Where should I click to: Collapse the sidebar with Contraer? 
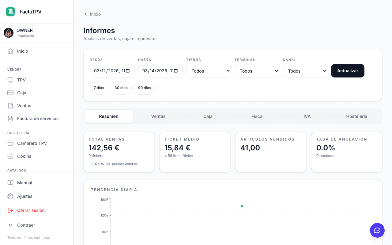pos(37,225)
